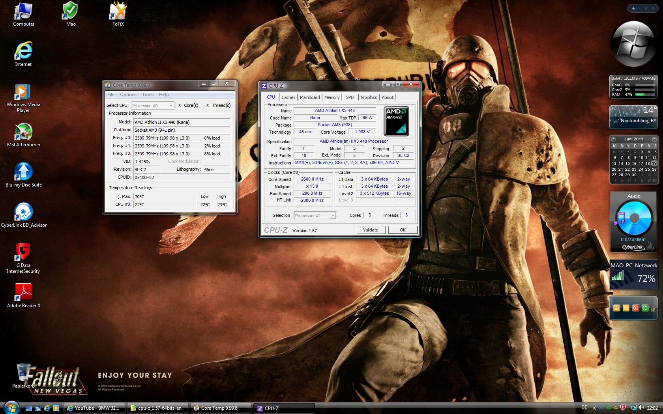Open the Tools menu in Core Temp
Screen dimensions: 663x414
[x=148, y=95]
